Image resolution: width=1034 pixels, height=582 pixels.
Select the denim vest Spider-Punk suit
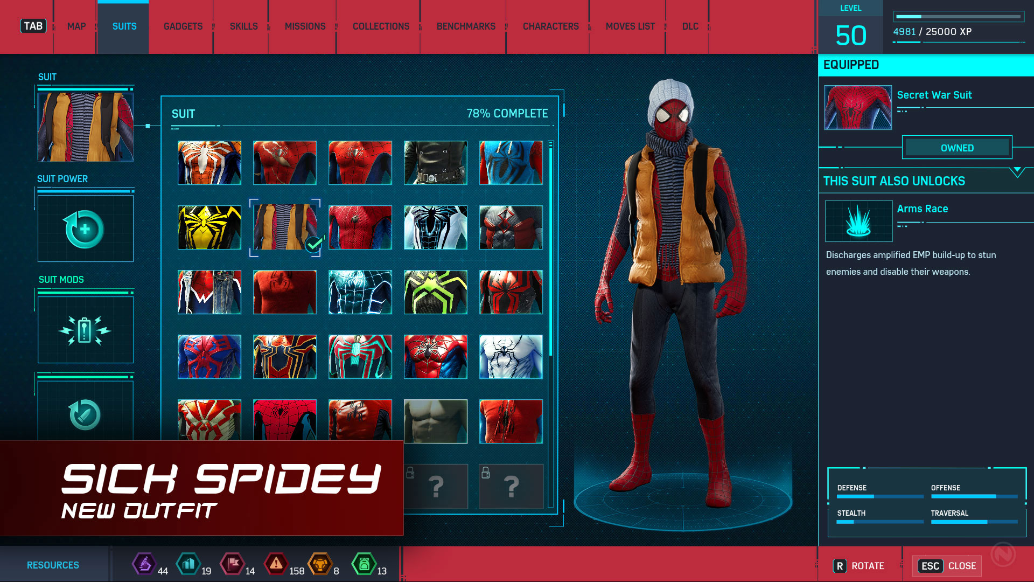pyautogui.click(x=209, y=292)
